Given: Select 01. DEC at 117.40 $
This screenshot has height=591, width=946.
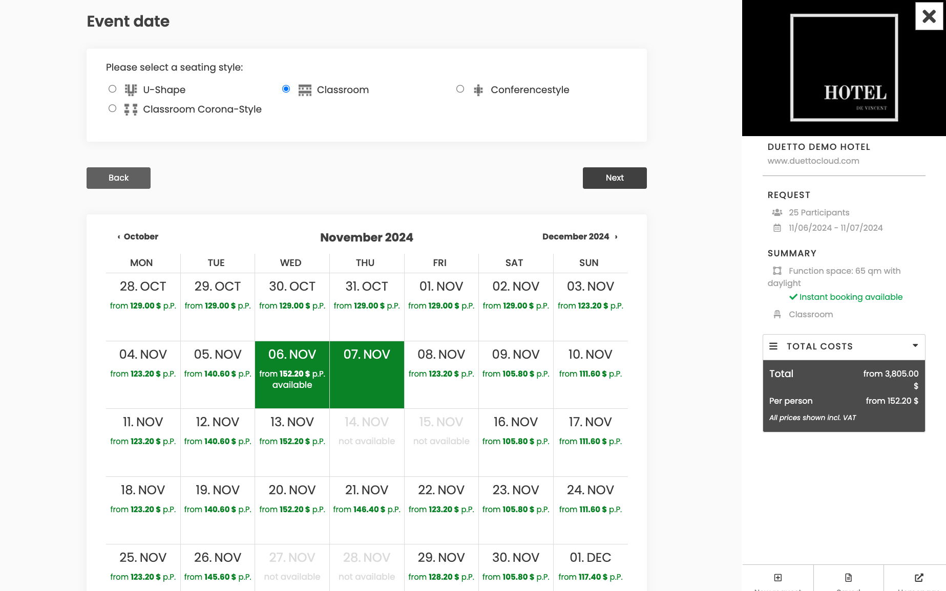Looking at the screenshot, I should coord(590,567).
